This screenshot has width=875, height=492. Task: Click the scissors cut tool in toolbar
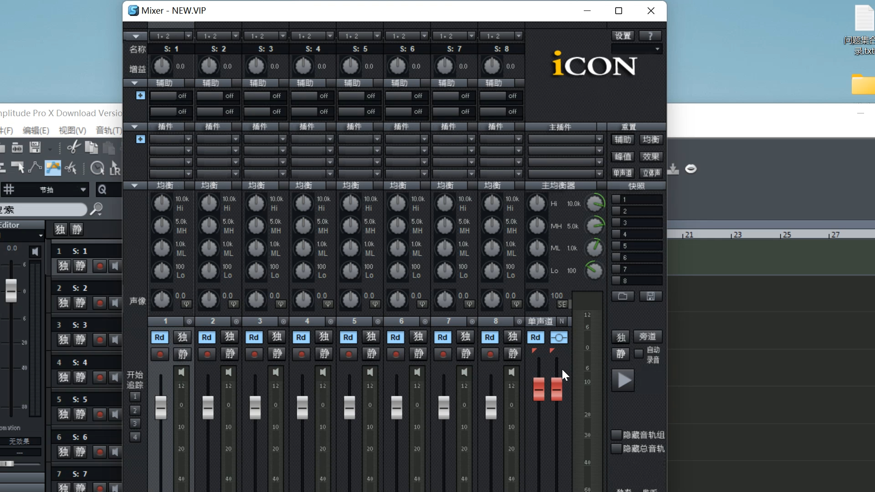[x=73, y=147]
